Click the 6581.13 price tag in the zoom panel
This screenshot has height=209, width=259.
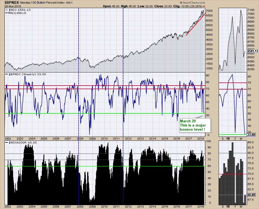(253, 51)
